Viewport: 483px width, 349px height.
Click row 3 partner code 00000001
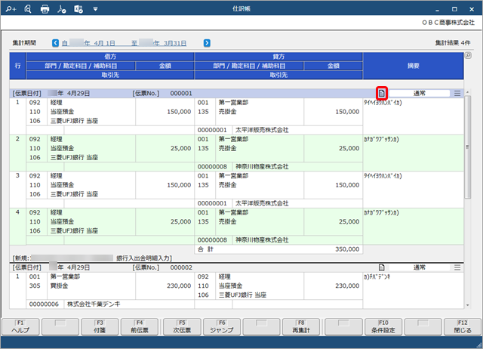[x=212, y=203]
